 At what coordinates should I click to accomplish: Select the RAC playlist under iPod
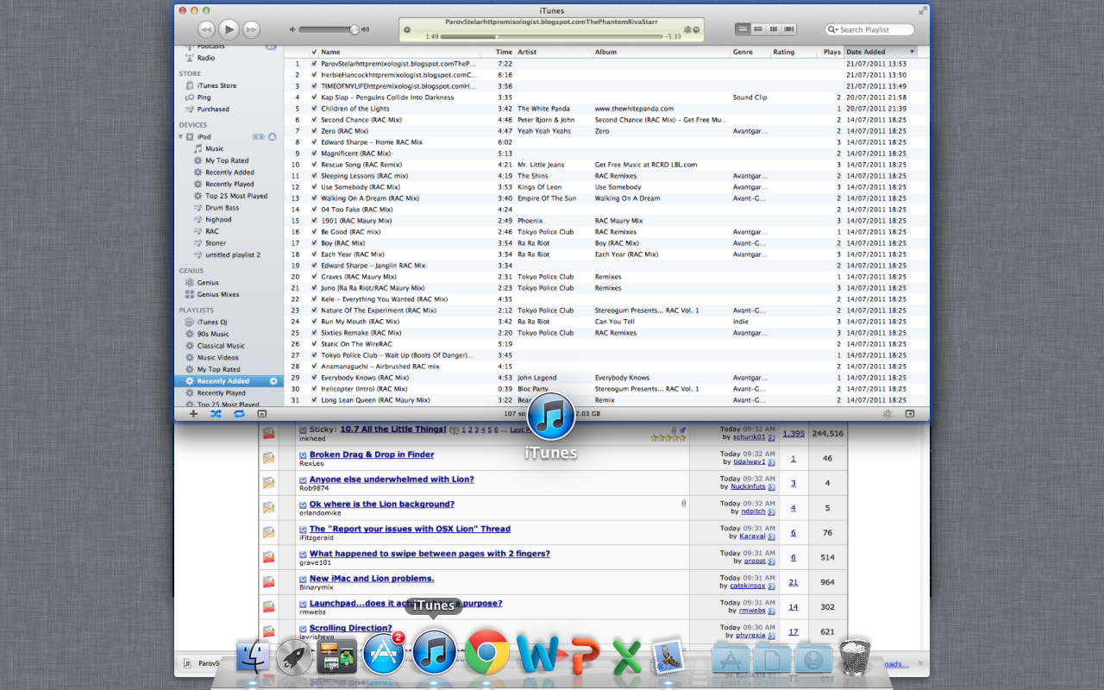pos(211,231)
